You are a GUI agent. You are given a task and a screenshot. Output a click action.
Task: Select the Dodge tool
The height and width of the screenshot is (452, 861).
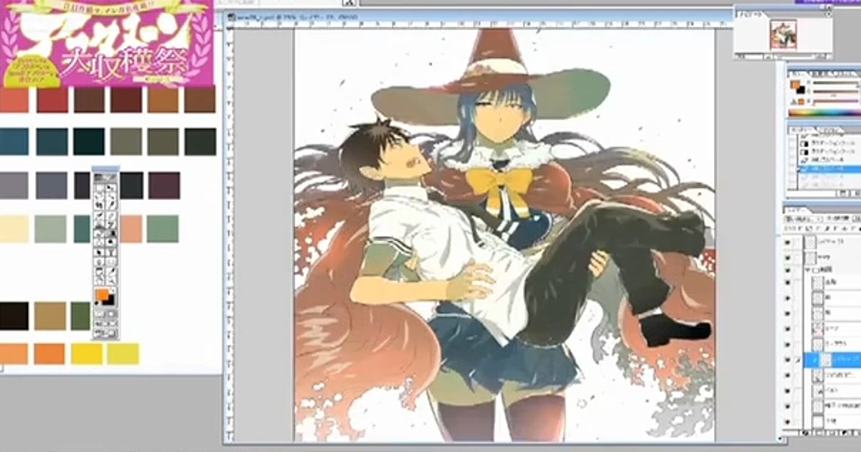pos(111,242)
